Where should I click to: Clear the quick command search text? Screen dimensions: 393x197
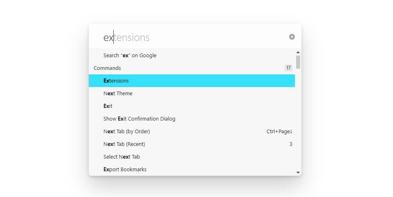(x=292, y=37)
